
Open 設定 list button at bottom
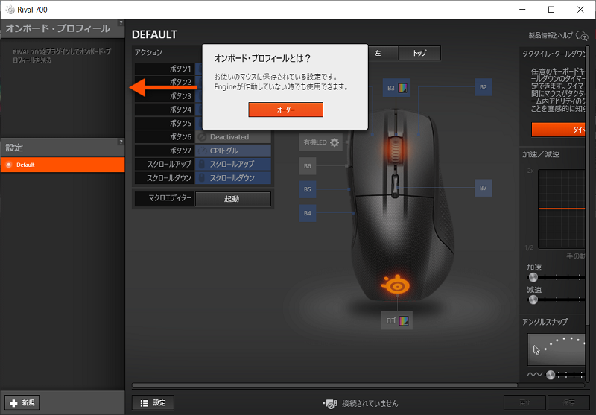[x=153, y=403]
